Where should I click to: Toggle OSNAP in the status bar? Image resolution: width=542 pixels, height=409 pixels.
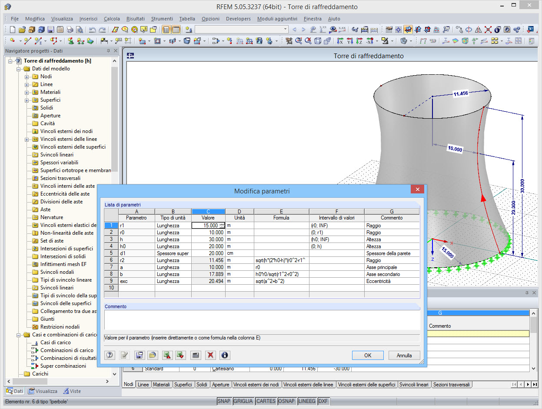coord(287,401)
